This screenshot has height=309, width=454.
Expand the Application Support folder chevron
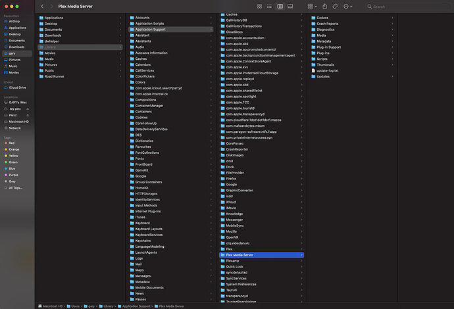click(x=211, y=30)
